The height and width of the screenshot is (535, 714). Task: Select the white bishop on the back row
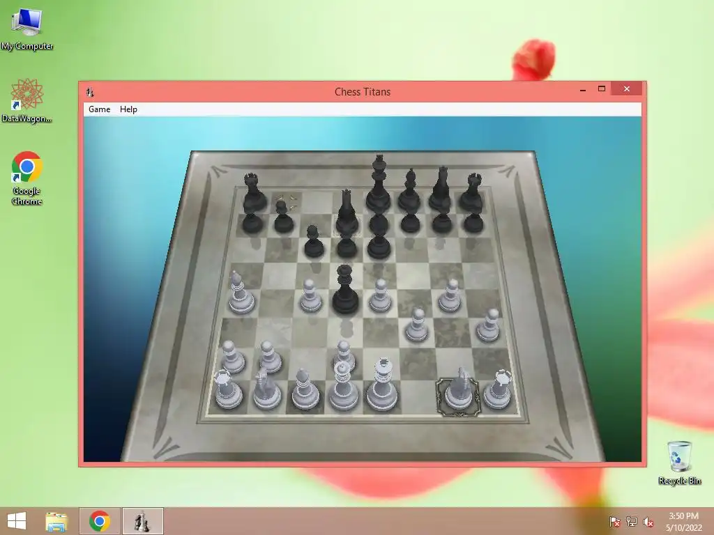coord(305,389)
